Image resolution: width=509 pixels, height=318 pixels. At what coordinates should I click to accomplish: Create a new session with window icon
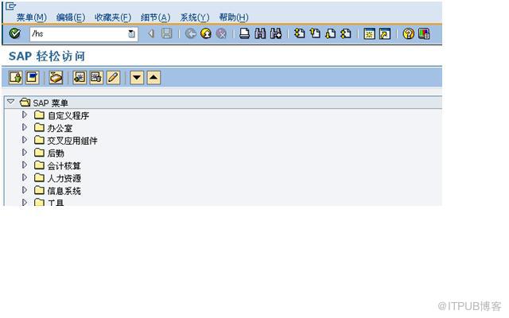(369, 33)
